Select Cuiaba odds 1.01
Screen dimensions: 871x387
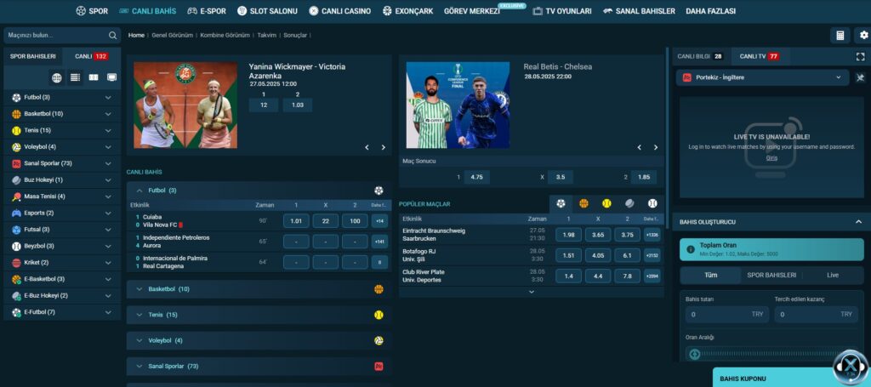click(296, 221)
